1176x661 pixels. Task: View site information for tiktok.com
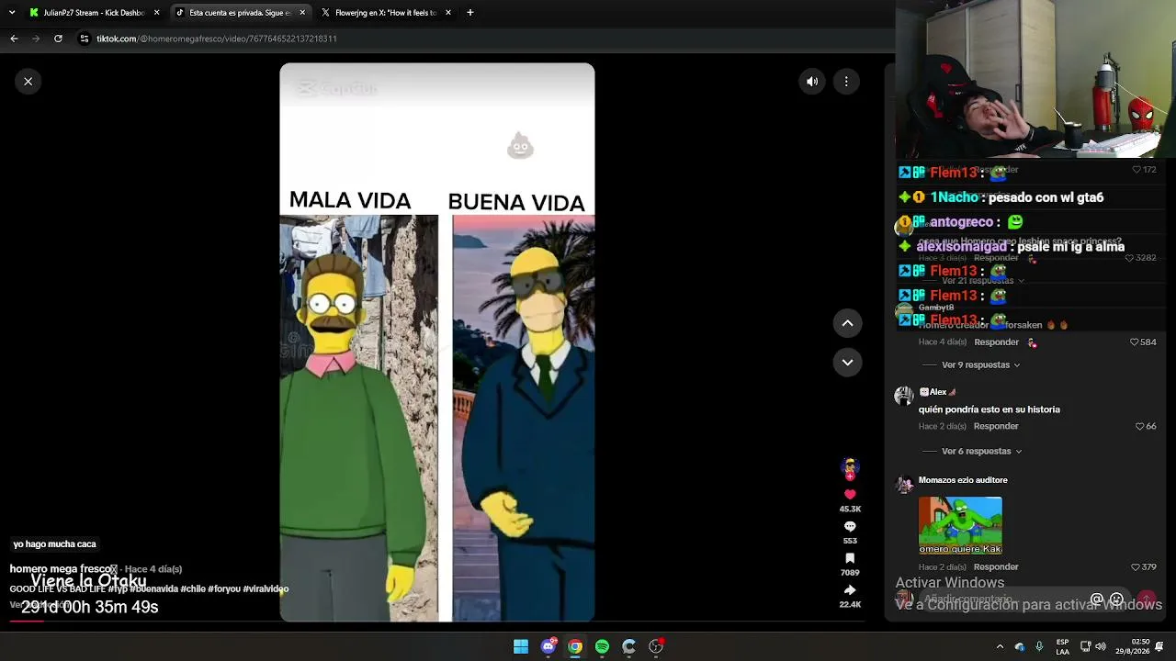(85, 39)
